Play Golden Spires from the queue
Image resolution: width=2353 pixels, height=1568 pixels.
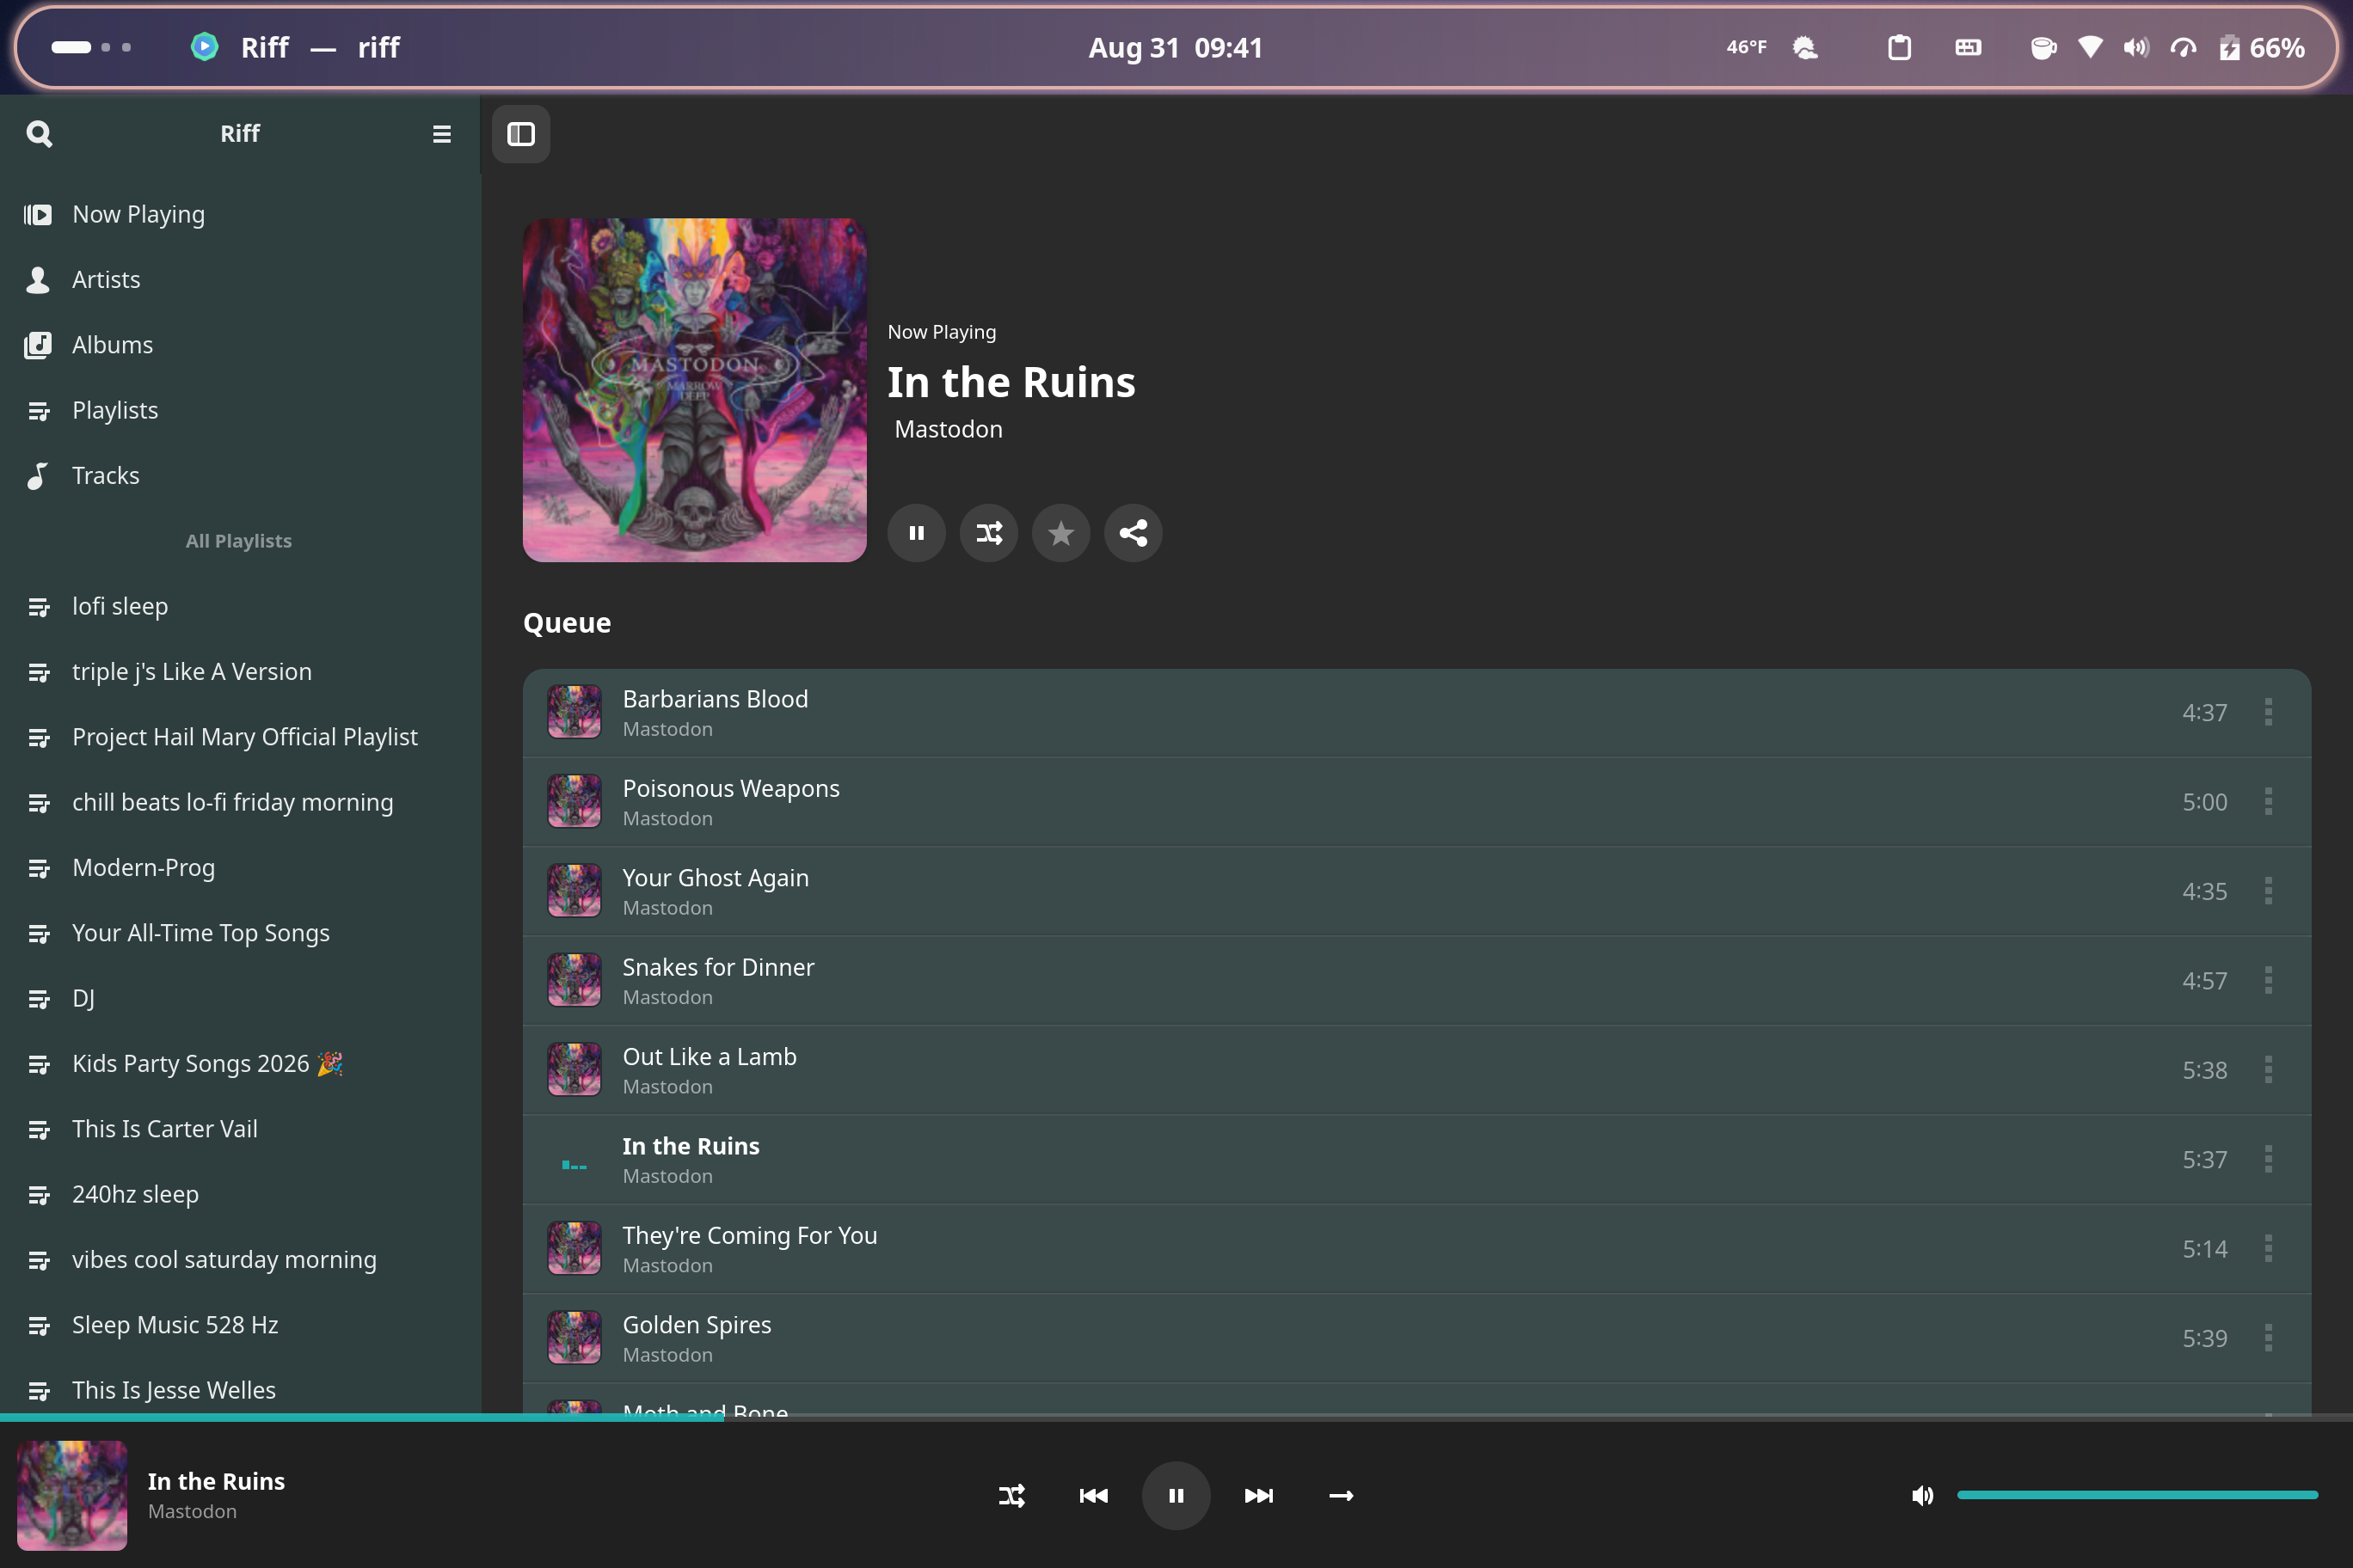click(x=1416, y=1338)
